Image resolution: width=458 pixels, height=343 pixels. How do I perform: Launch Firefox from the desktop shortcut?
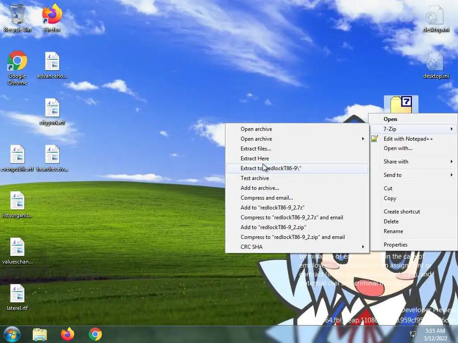[52, 18]
